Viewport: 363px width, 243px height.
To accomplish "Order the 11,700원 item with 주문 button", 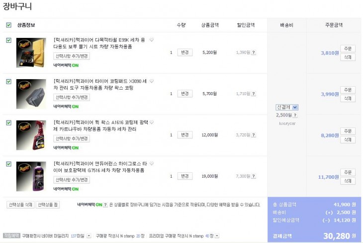I will 348,172.
